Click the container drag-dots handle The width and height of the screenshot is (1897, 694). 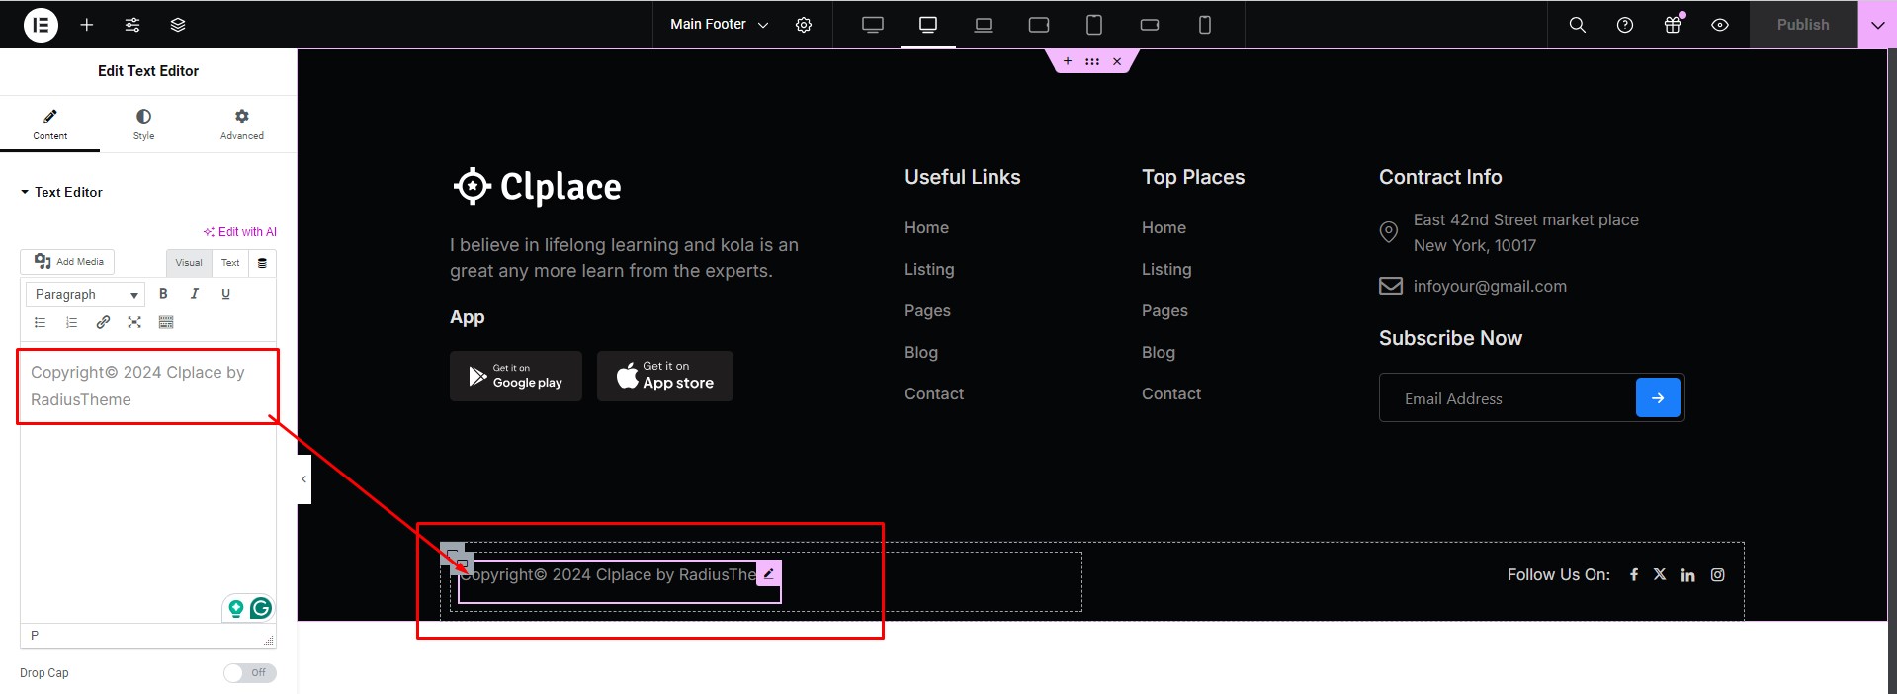point(1092,61)
